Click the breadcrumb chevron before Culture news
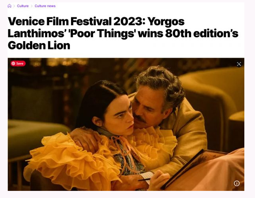The height and width of the screenshot is (198, 255). point(32,6)
